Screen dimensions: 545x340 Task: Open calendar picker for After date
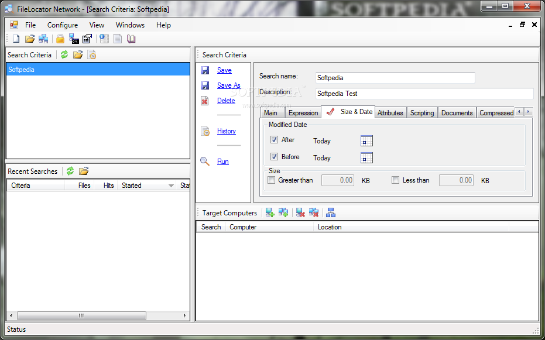point(366,140)
